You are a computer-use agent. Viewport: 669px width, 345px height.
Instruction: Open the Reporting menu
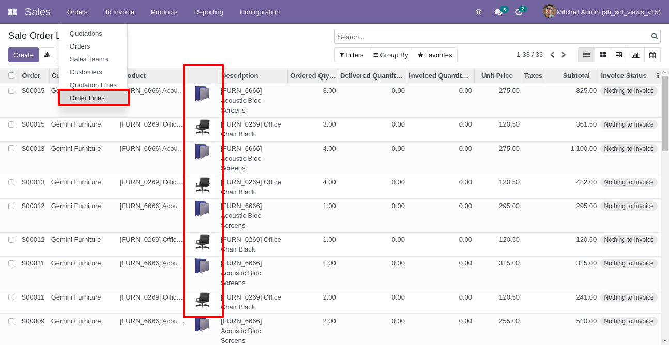[208, 12]
